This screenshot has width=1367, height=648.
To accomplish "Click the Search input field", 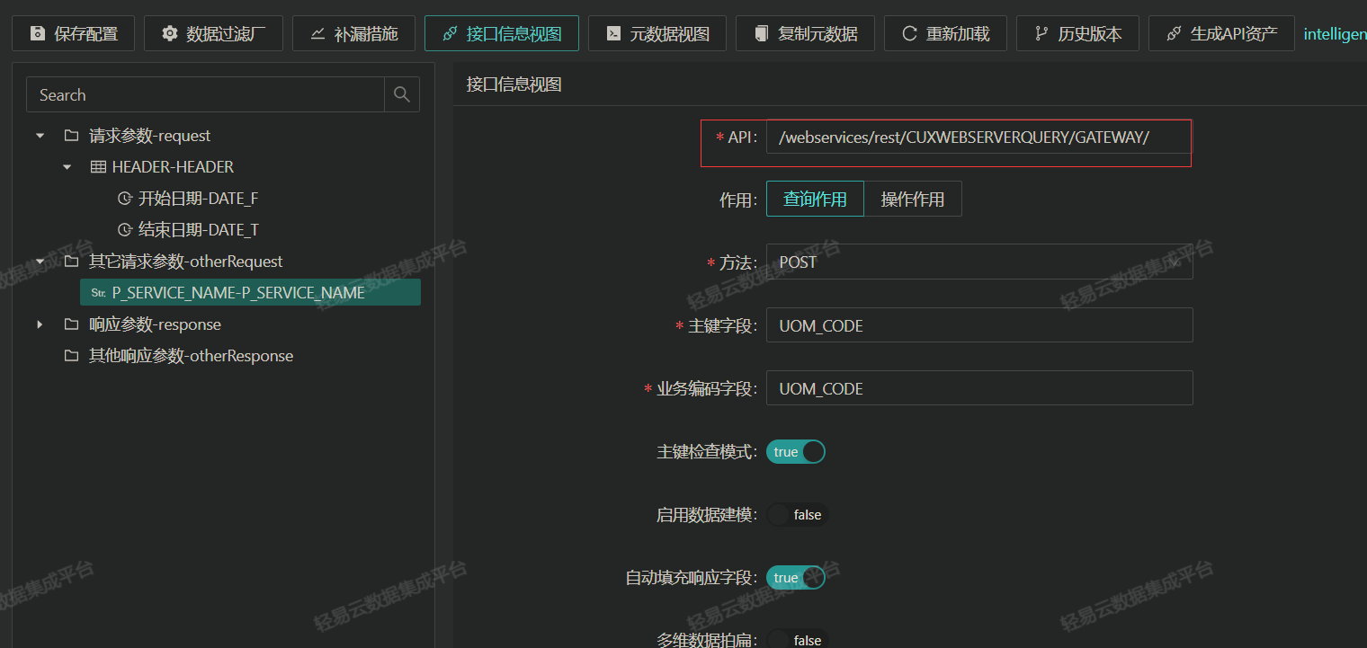I will [x=205, y=94].
